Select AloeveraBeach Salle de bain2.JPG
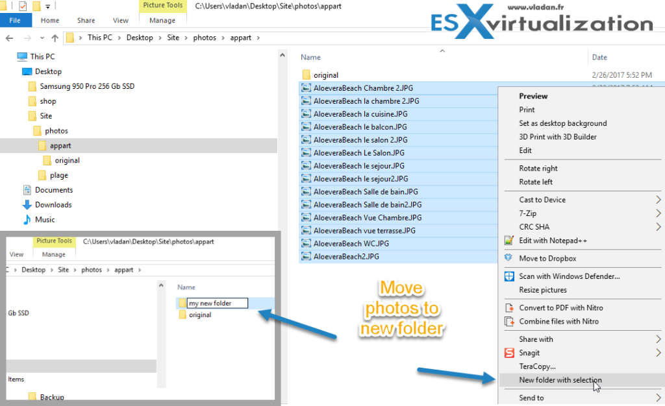The width and height of the screenshot is (665, 406). point(368,204)
